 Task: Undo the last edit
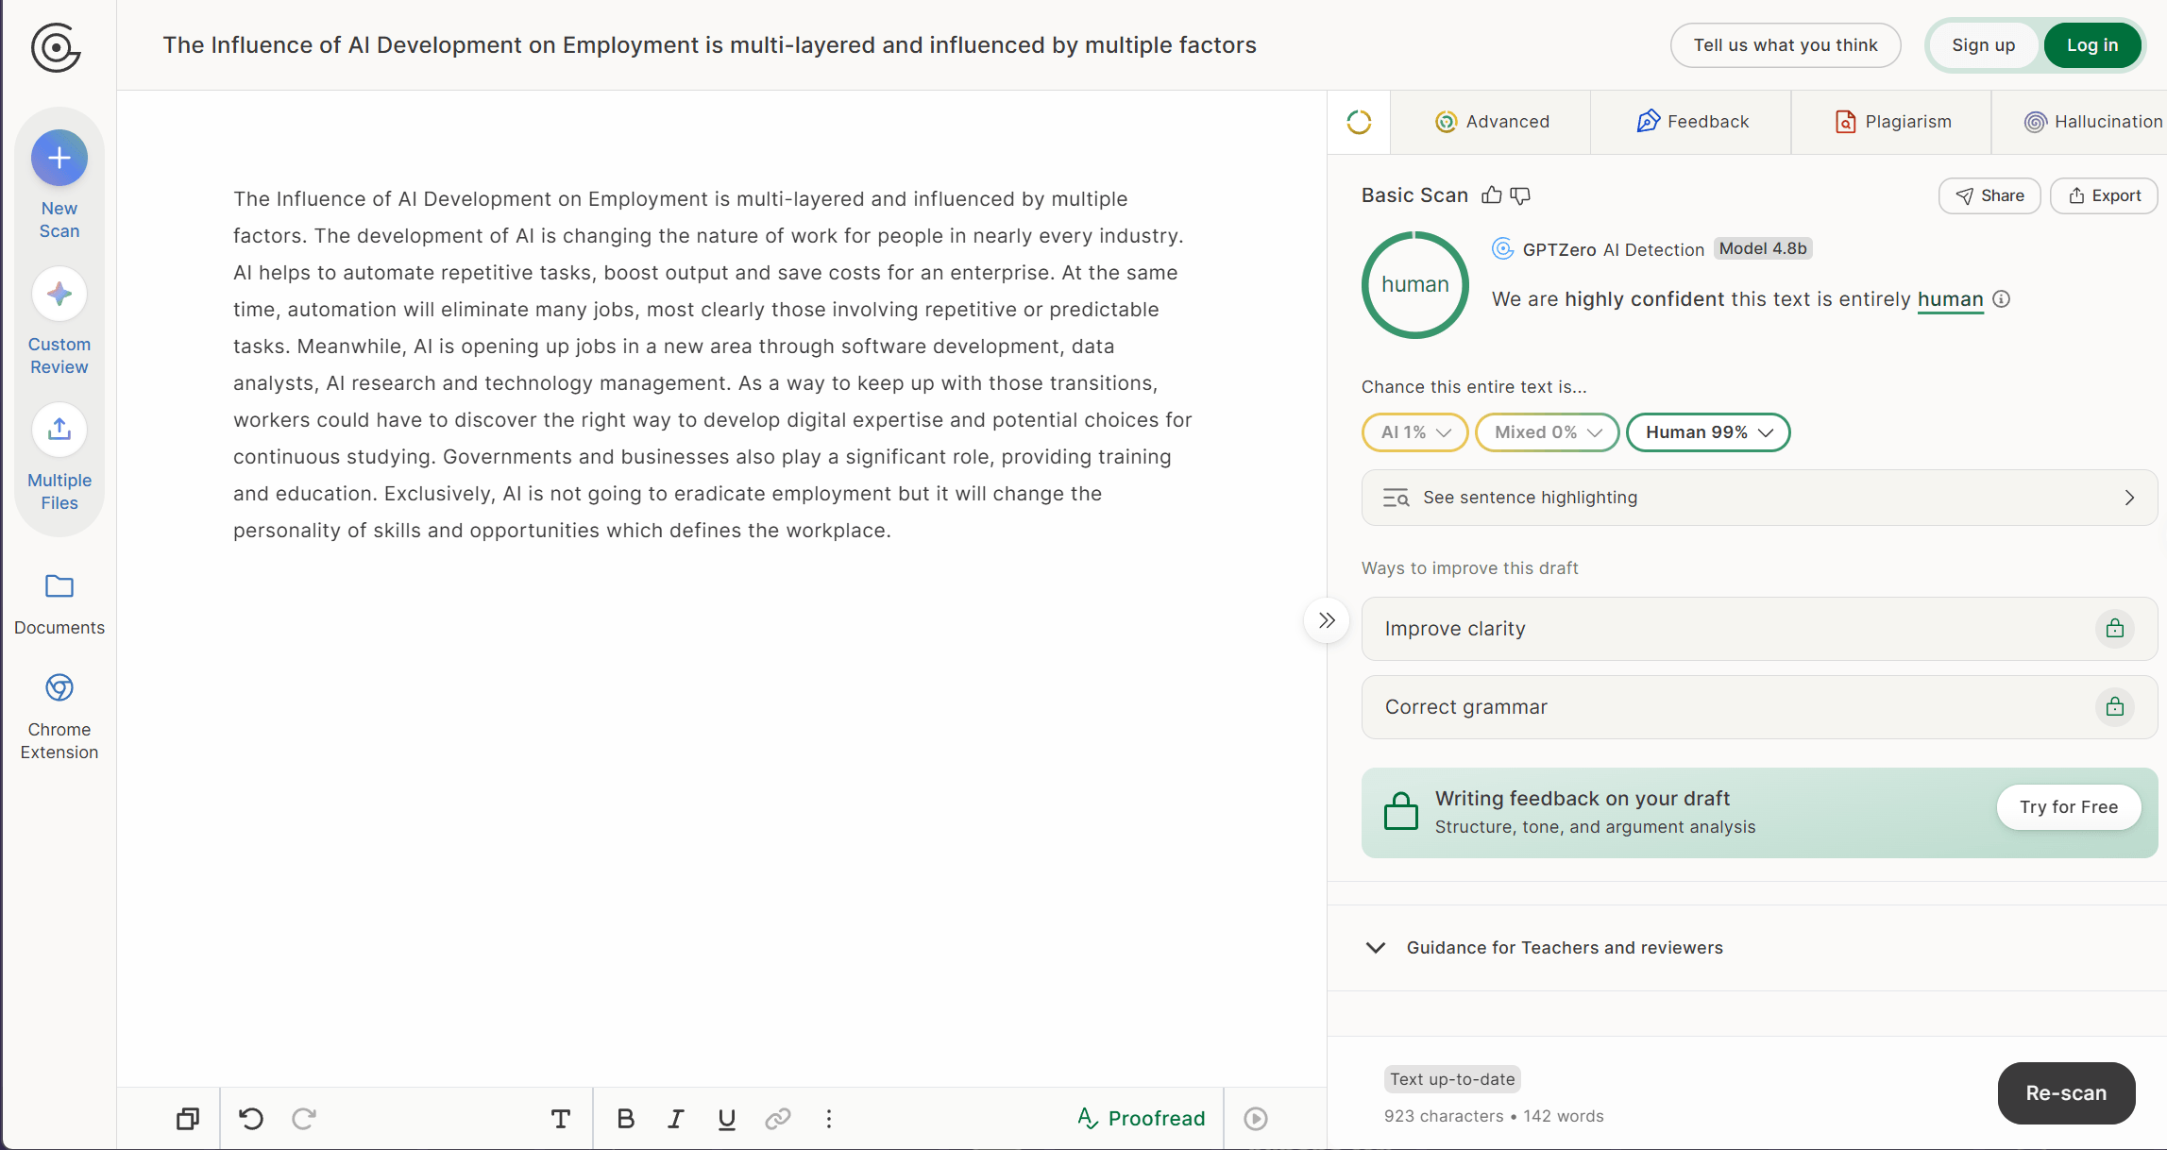(251, 1119)
